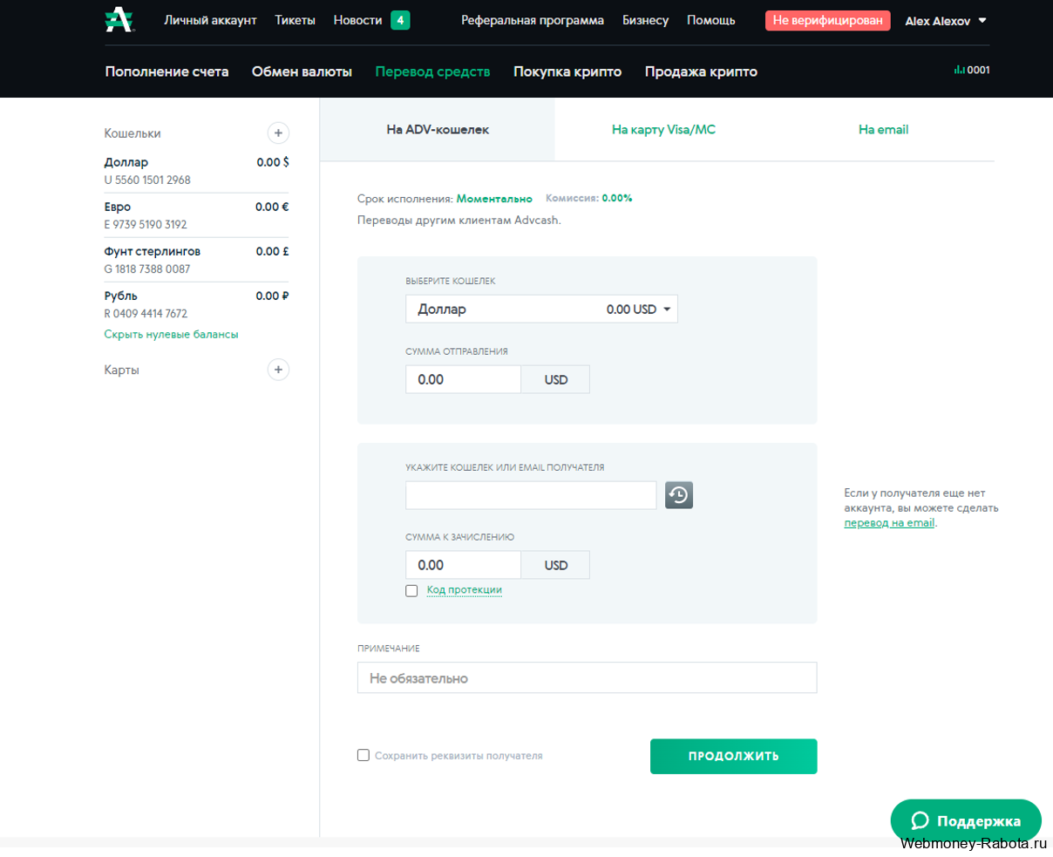This screenshot has width=1053, height=857.
Task: Open Обмен валюты section
Action: [x=302, y=71]
